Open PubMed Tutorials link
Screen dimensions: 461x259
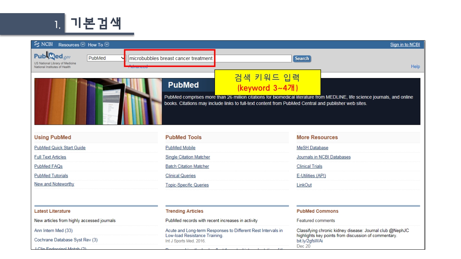[51, 176]
